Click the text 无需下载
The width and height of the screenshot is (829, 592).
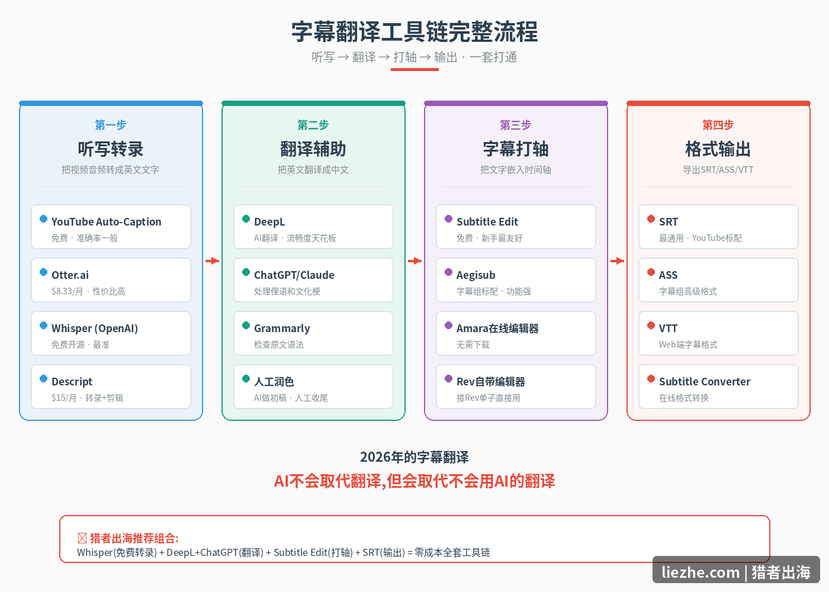coord(473,345)
